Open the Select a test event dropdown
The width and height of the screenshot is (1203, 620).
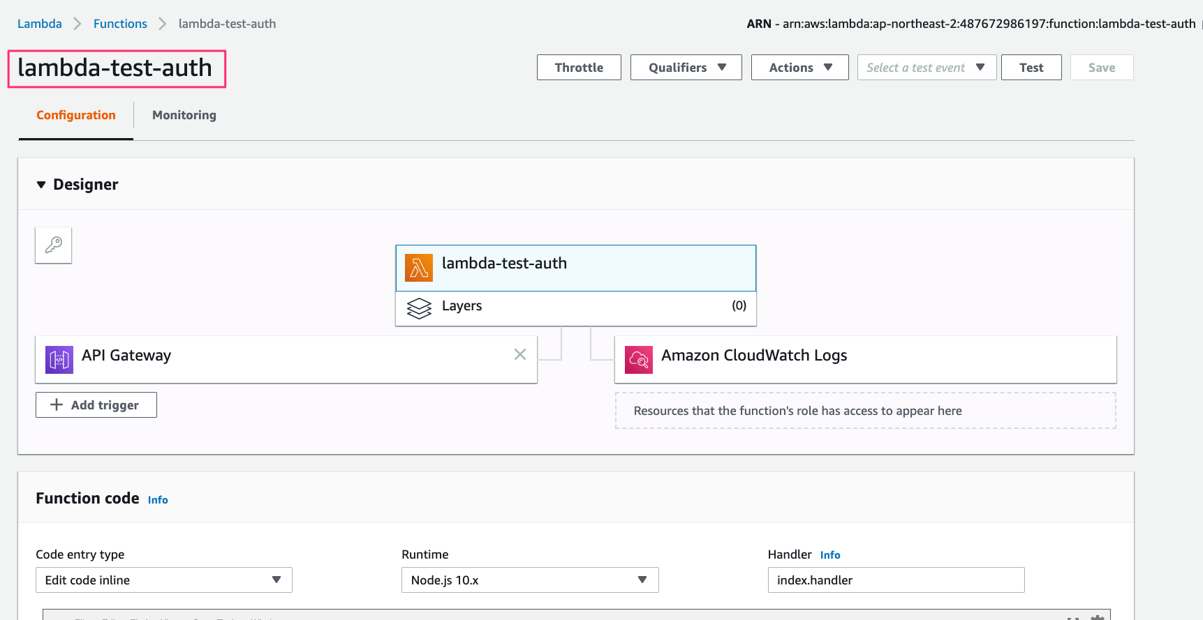927,68
